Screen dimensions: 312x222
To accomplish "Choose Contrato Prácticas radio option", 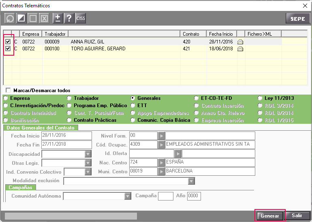I will click(x=69, y=120).
